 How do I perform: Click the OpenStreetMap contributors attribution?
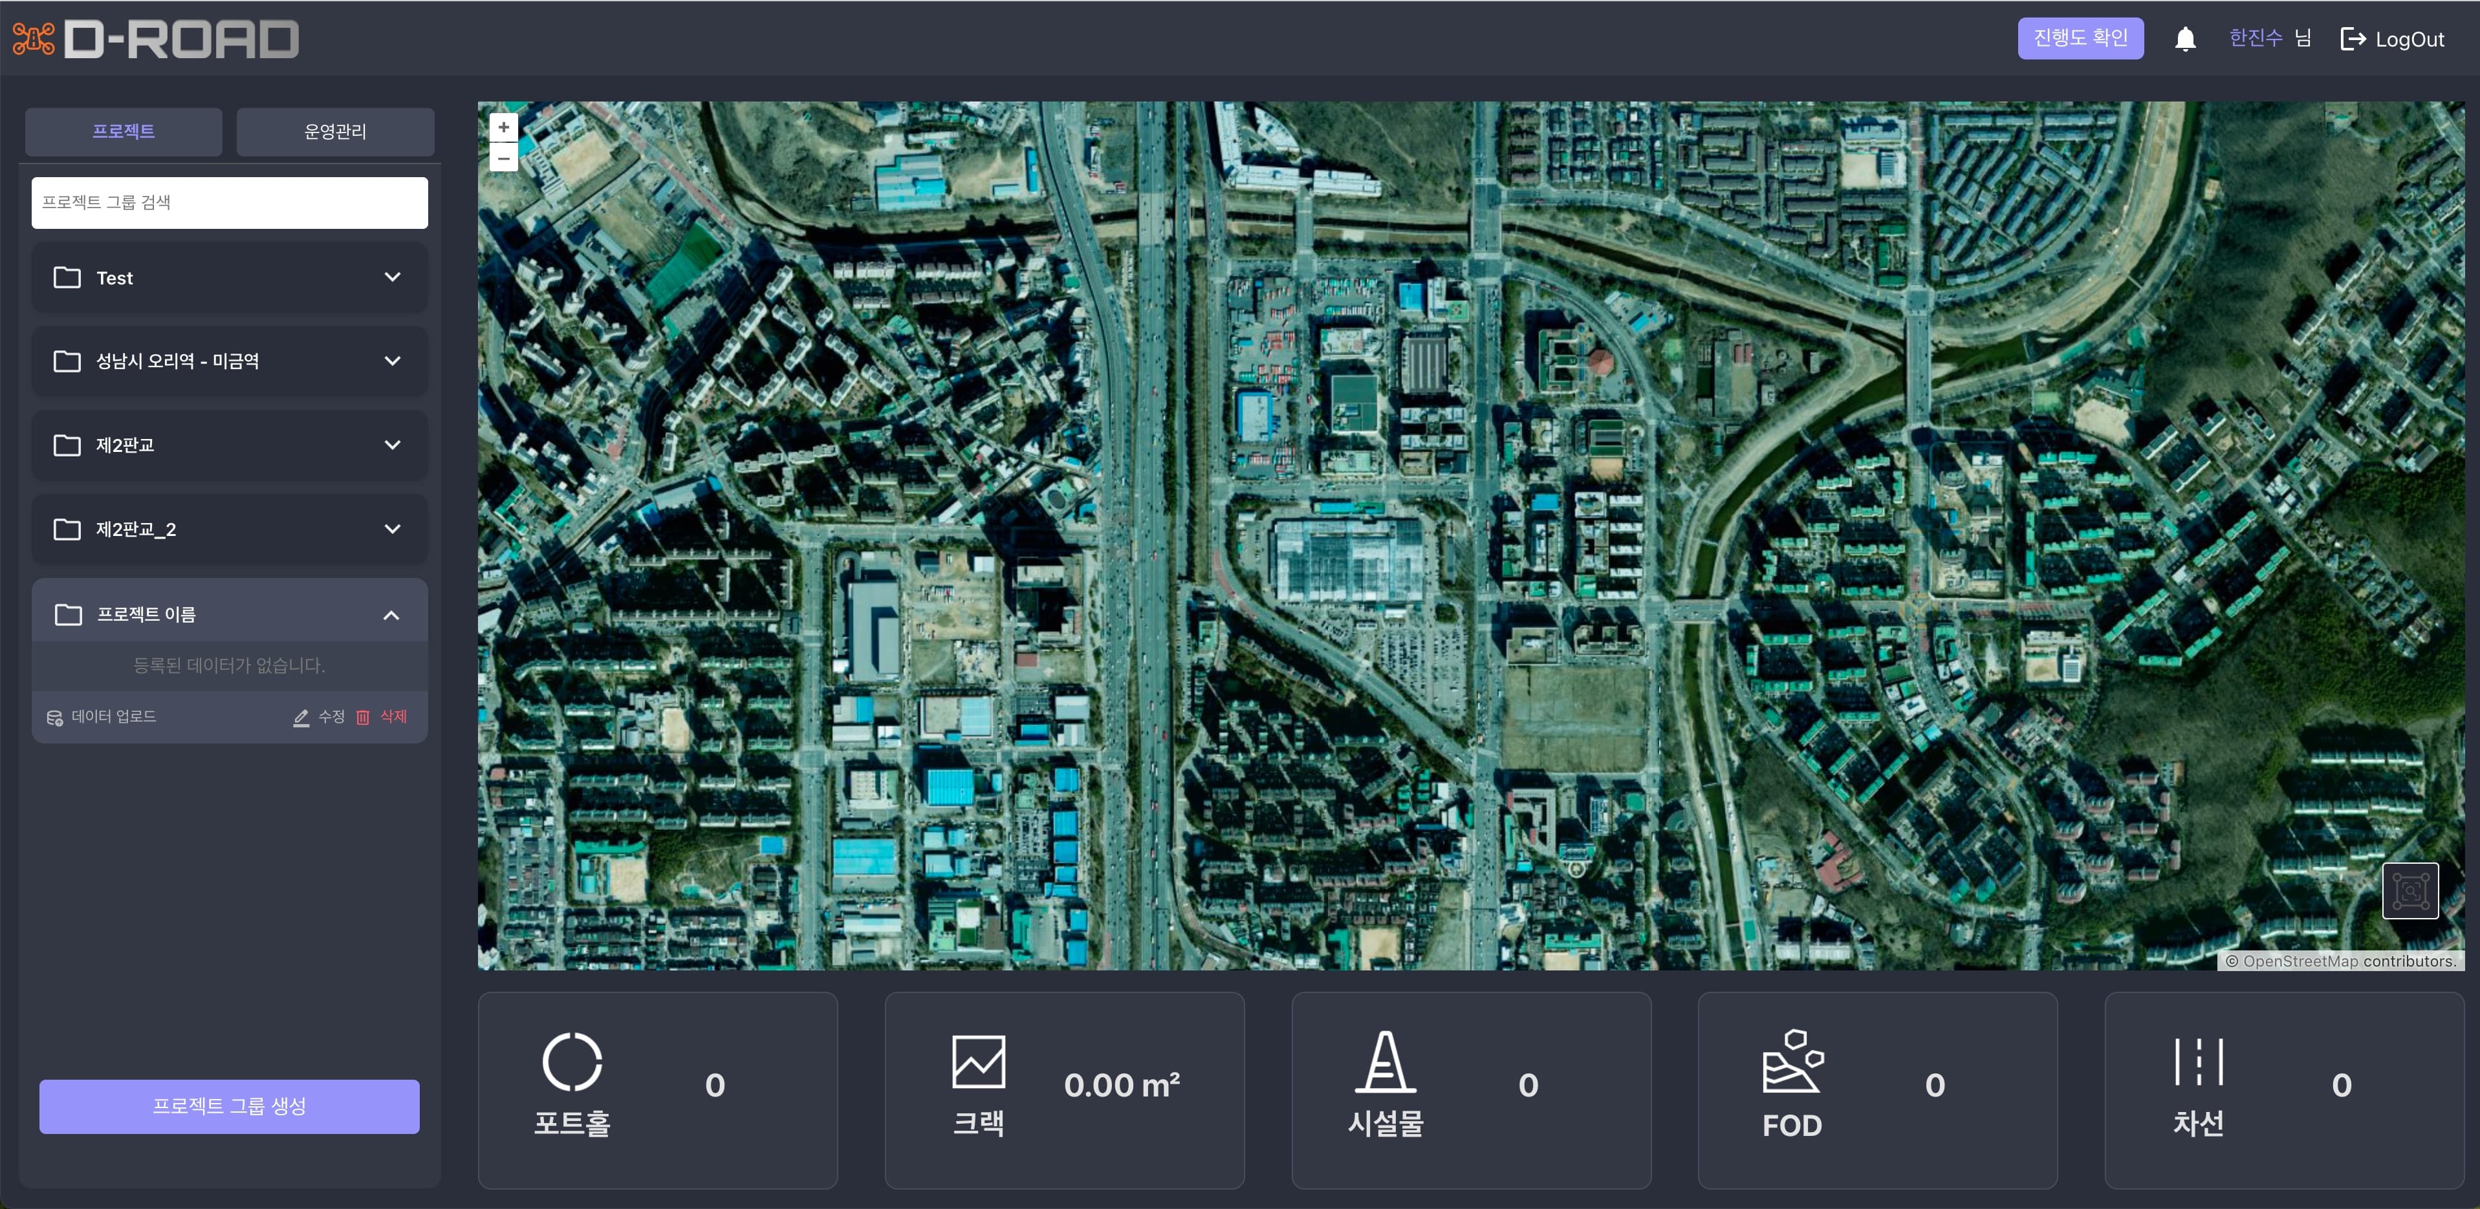click(x=2340, y=961)
